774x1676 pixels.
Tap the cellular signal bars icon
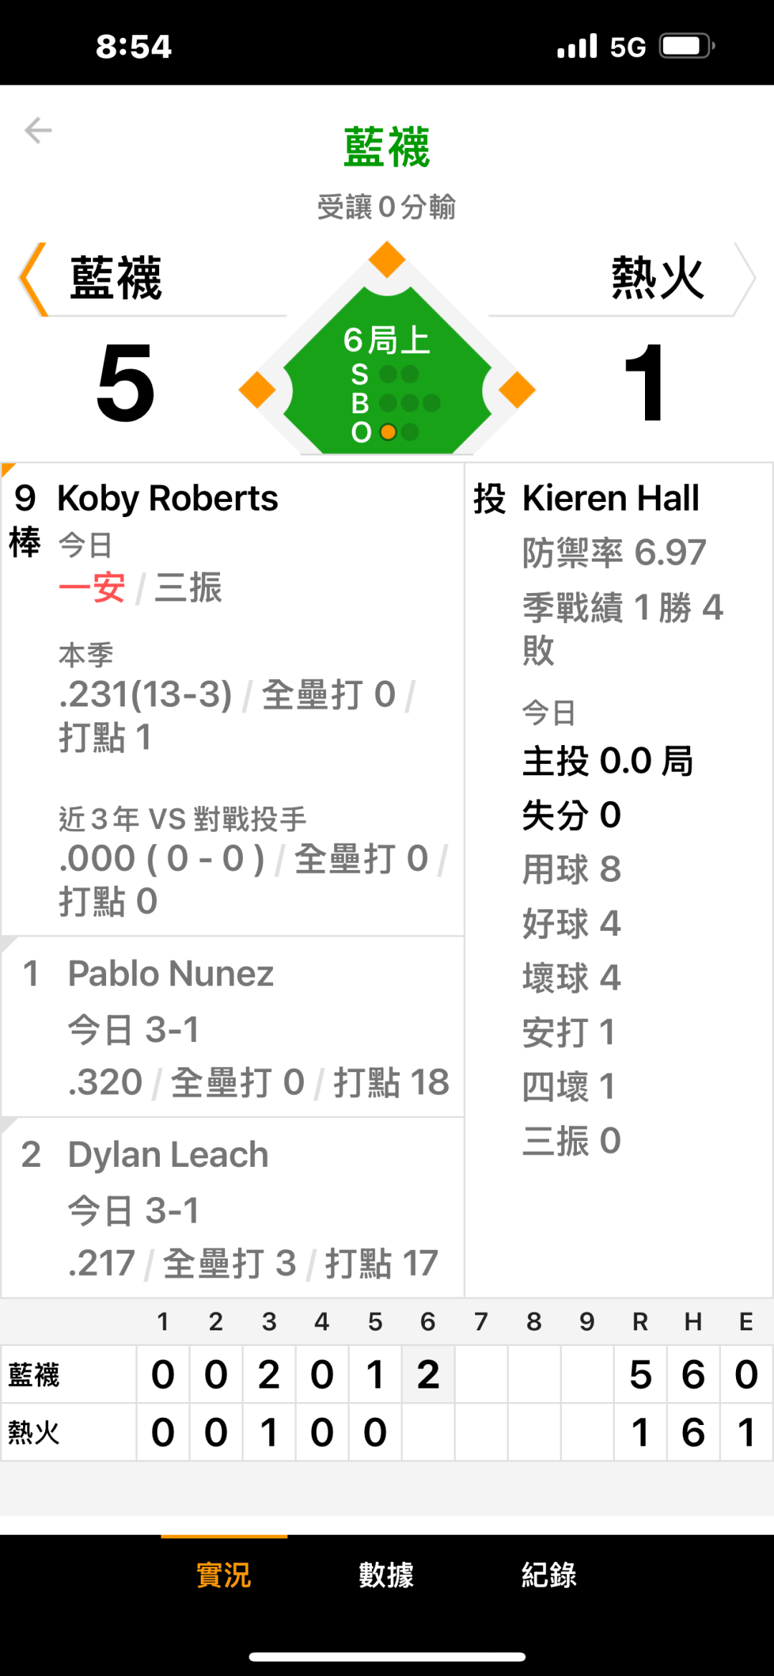[x=577, y=47]
